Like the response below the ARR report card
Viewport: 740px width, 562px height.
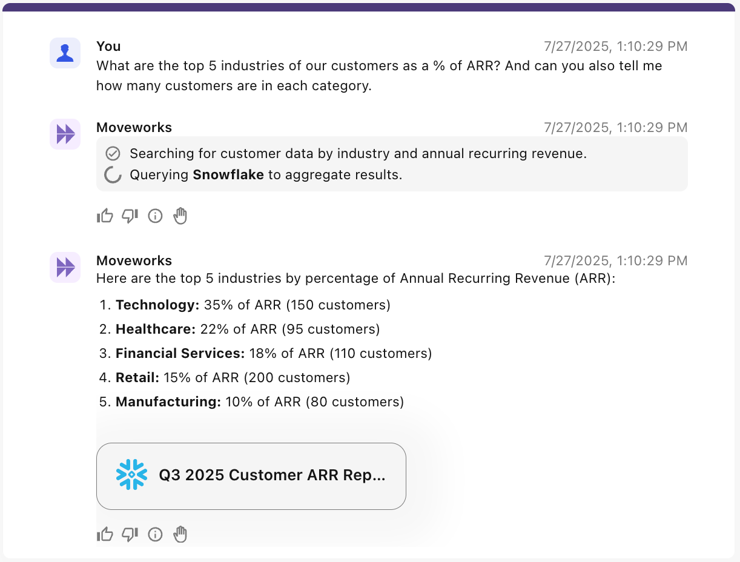pyautogui.click(x=105, y=534)
